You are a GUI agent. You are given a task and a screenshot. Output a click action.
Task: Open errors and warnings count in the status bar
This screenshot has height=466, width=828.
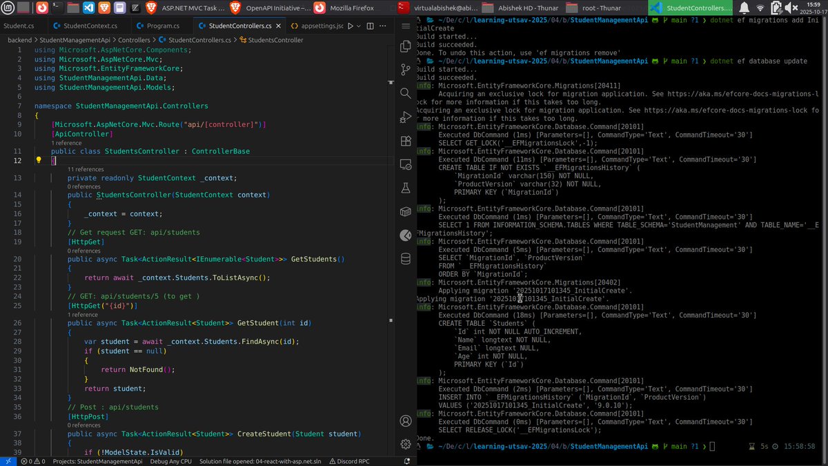click(x=32, y=461)
